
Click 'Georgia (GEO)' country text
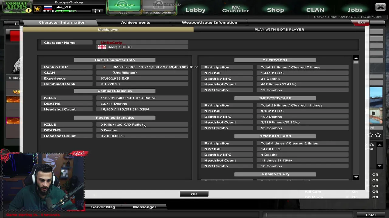(119, 47)
